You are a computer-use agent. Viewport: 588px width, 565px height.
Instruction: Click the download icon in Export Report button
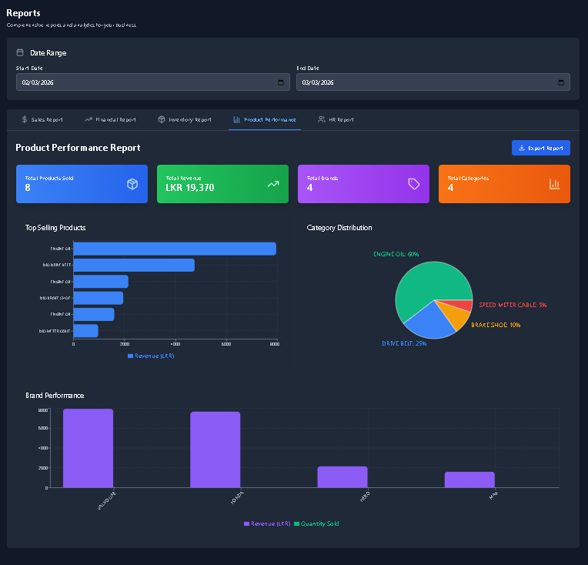[x=521, y=148]
